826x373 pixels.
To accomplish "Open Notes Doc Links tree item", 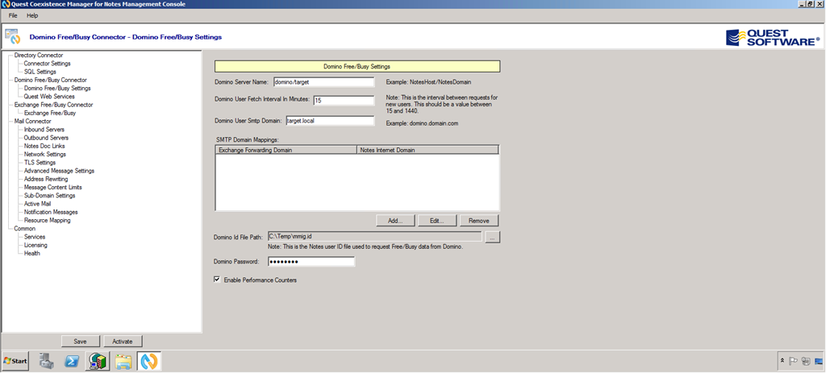I will (x=44, y=147).
